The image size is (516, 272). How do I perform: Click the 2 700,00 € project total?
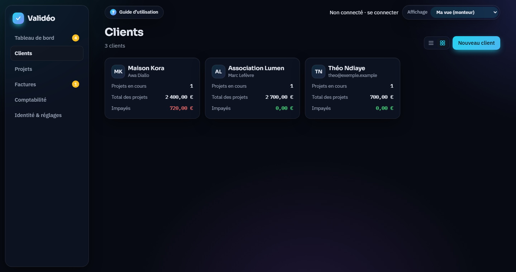point(279,97)
